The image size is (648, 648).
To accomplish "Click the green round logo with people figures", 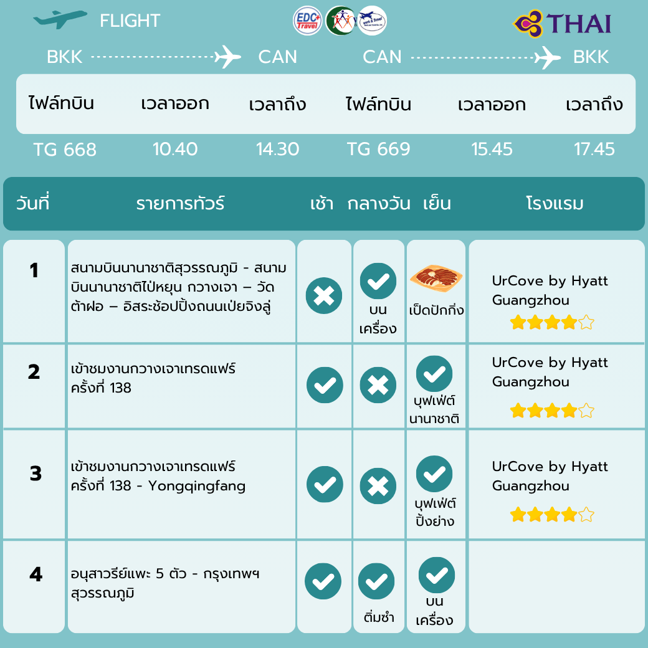I will [x=340, y=21].
